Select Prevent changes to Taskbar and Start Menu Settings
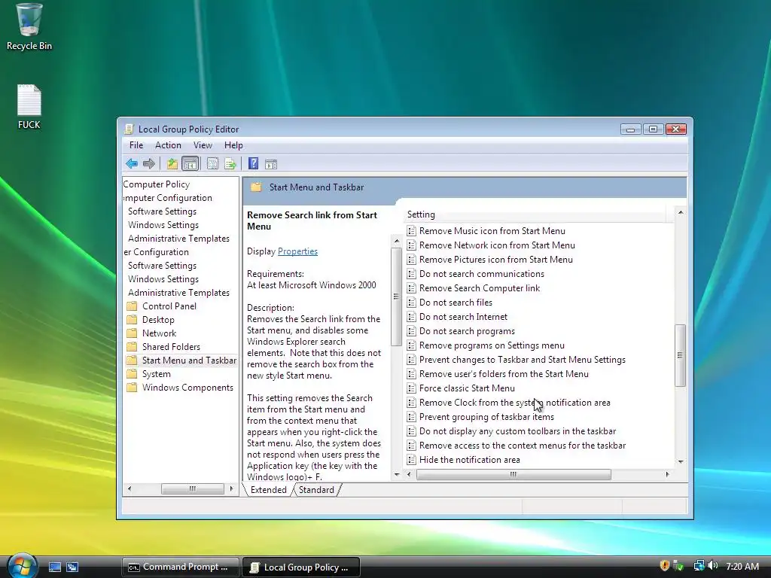771x578 pixels. (523, 360)
